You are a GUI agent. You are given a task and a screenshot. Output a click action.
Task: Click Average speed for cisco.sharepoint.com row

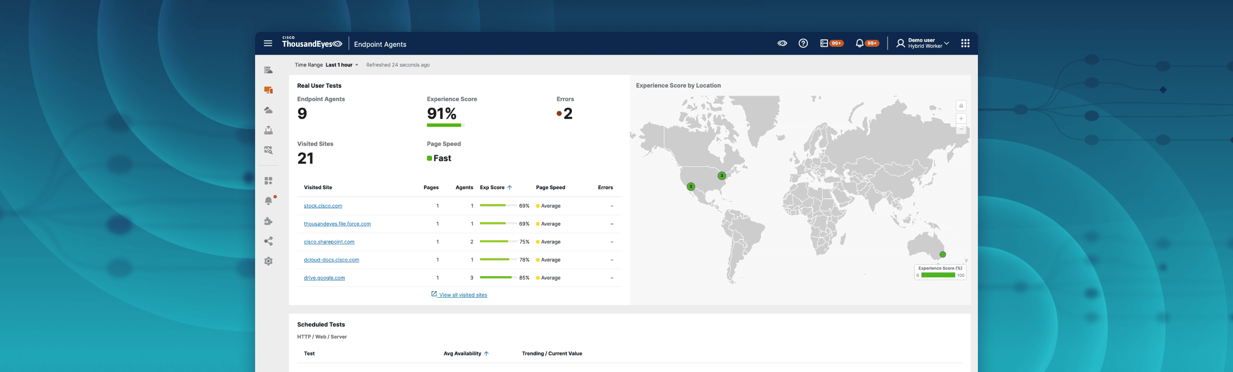[548, 242]
